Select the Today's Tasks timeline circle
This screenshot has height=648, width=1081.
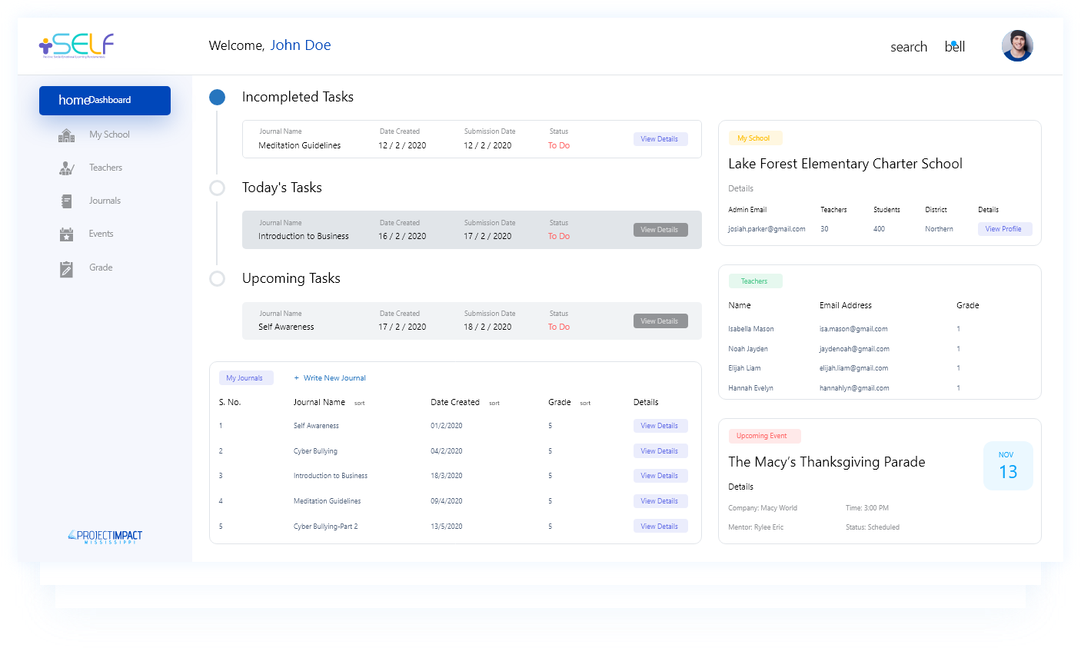[218, 188]
